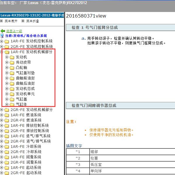Image resolution: width=175 pixels, height=175 pixels.
Task: Click the computer icon beside 当前:发动机/混合动力系统
Action: tap(2, 36)
